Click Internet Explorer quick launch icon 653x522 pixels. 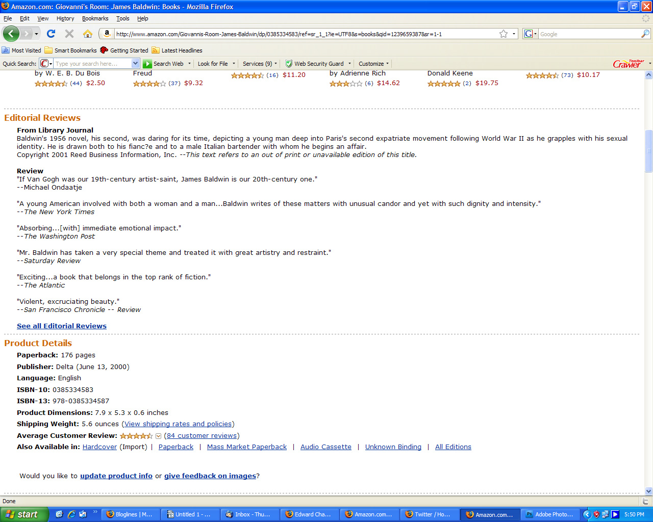click(71, 514)
